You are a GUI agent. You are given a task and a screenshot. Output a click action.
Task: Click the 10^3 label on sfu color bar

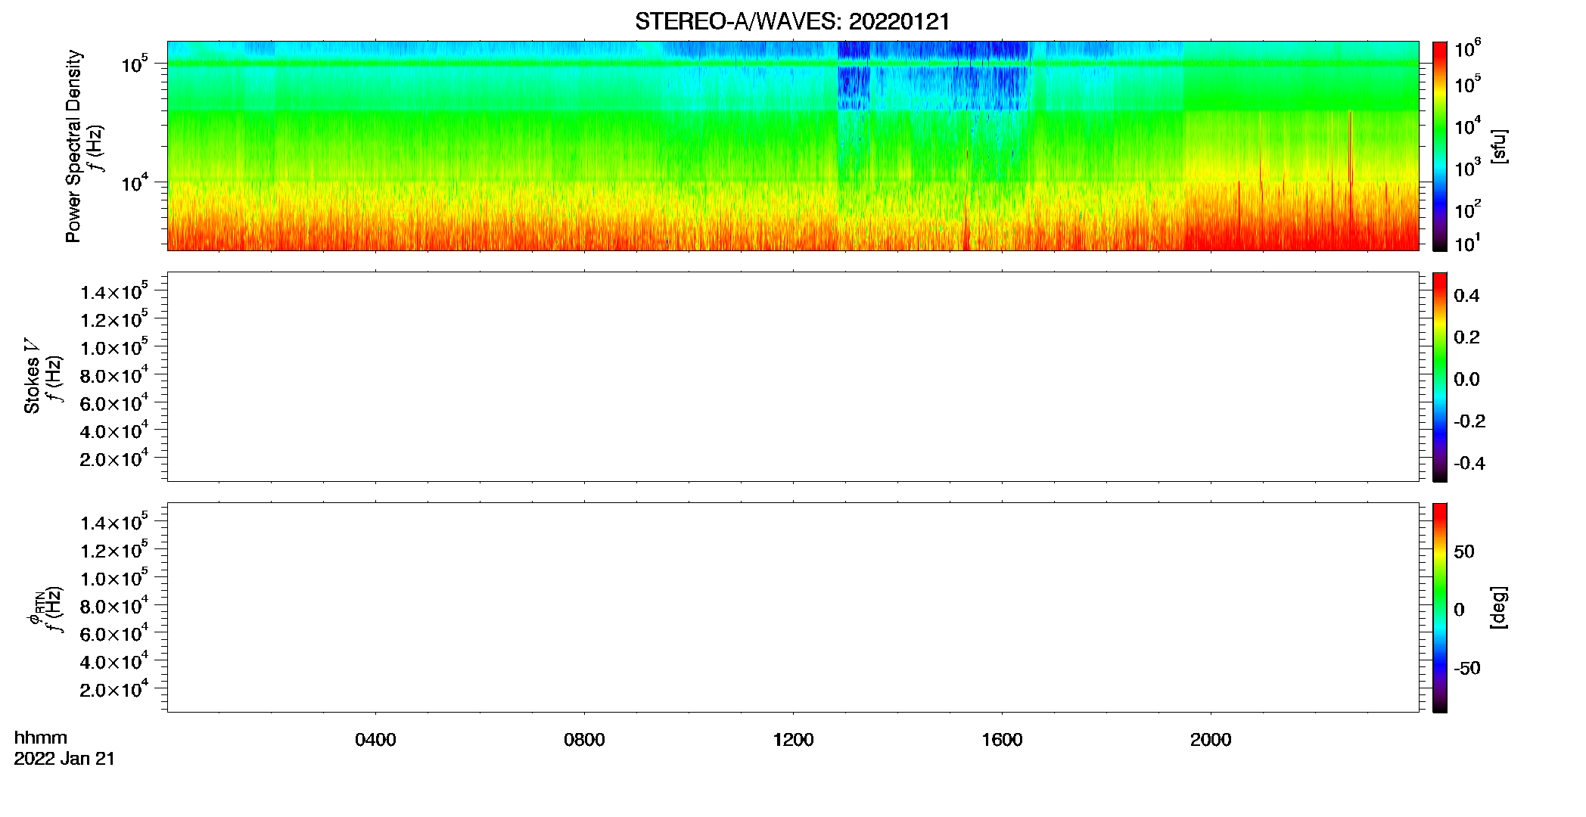pyautogui.click(x=1467, y=168)
